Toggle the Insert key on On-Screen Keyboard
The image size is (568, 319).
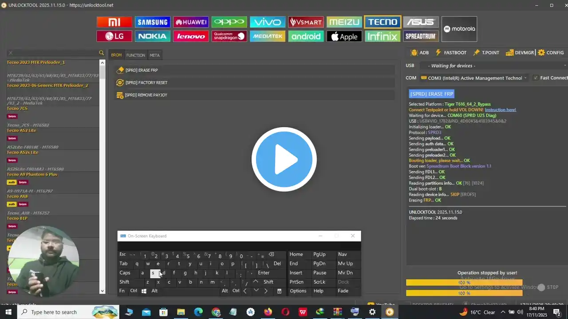pos(296,273)
